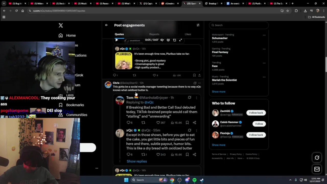This screenshot has width=327, height=184.
Task: Repost xQc's reply with 1 repost
Action: point(144,155)
